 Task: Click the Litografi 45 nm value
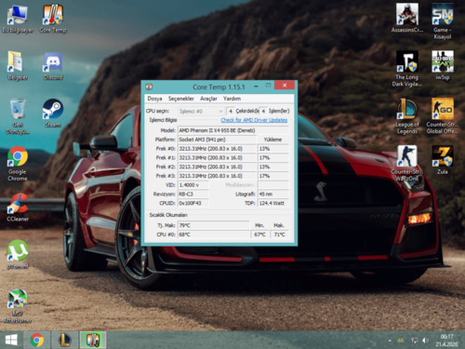click(273, 195)
